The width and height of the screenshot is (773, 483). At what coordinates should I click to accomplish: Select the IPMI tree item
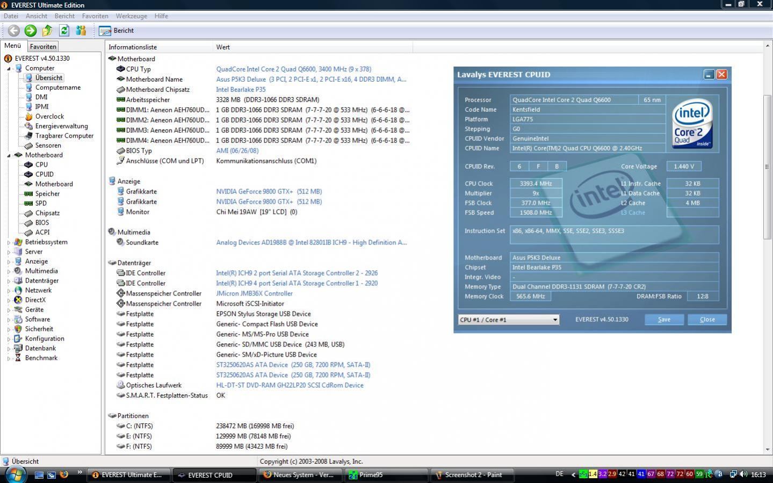tap(42, 107)
